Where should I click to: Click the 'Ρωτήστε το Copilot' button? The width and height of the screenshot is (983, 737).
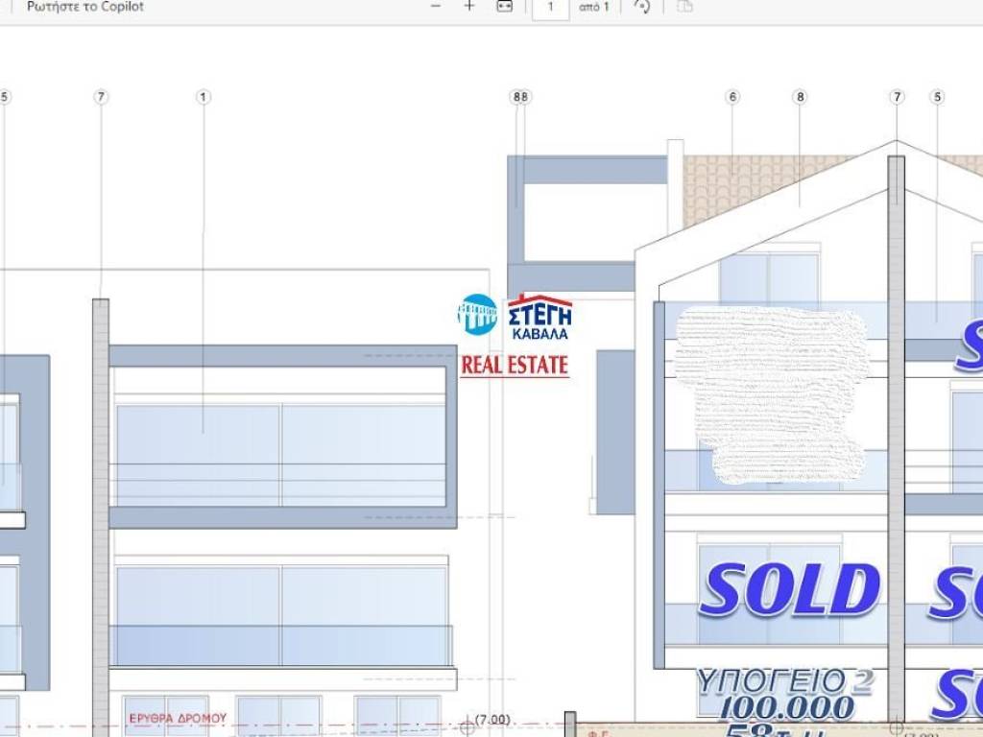tap(84, 7)
